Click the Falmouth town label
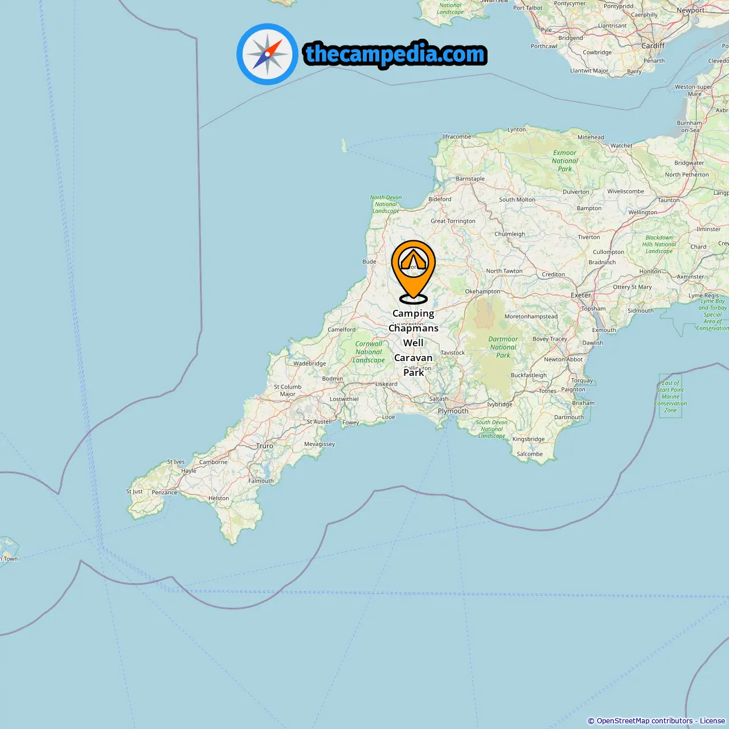 (x=261, y=481)
